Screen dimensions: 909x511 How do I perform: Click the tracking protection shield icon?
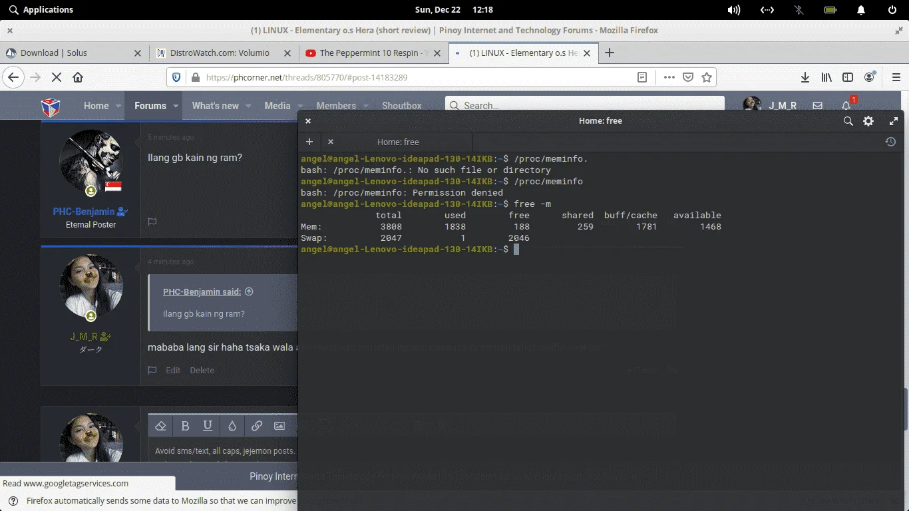point(176,77)
